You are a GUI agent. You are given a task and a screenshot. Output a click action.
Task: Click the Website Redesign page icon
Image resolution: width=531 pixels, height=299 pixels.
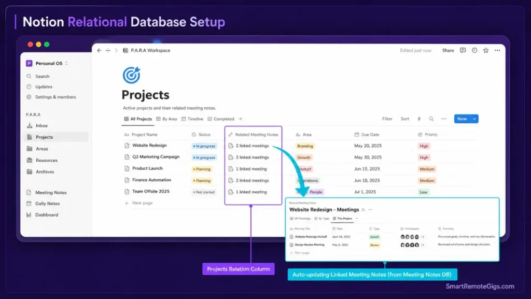pos(127,146)
